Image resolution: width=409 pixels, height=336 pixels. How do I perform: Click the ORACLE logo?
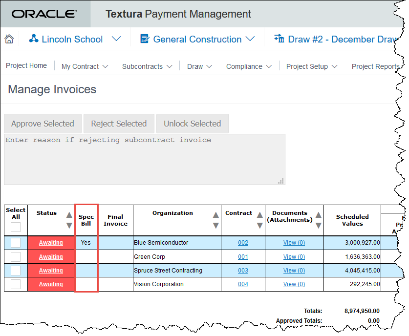click(x=45, y=14)
